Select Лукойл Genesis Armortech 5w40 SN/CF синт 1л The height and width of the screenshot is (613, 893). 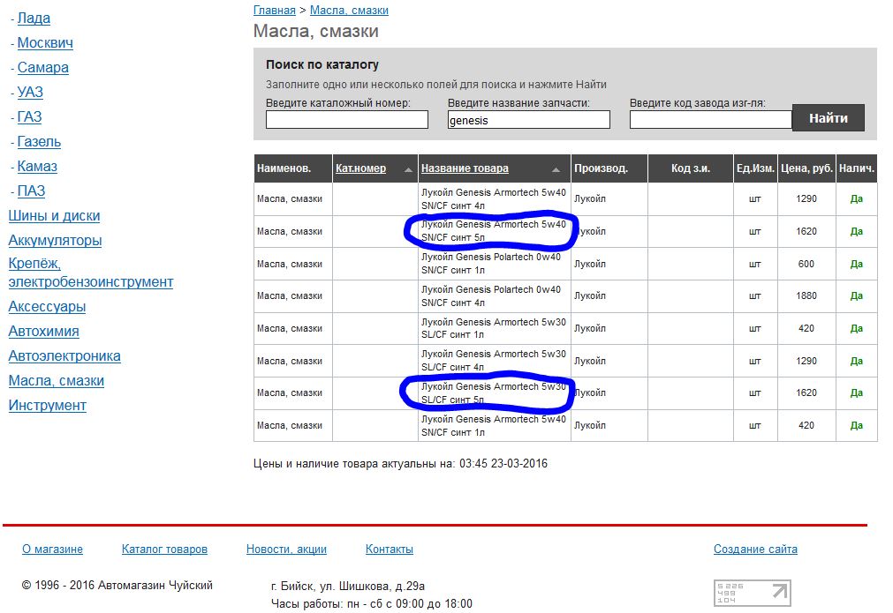pyautogui.click(x=493, y=425)
